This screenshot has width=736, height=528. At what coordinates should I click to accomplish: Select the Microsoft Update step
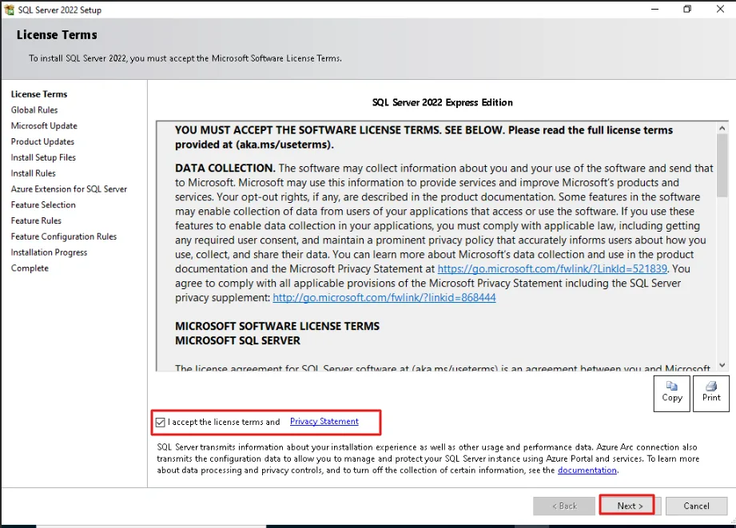click(44, 125)
